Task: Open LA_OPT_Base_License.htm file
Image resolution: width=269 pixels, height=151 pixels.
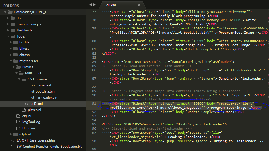Action: (x=36, y=140)
